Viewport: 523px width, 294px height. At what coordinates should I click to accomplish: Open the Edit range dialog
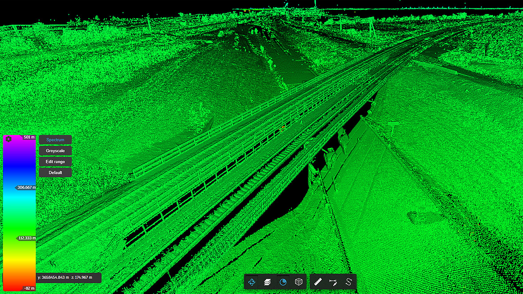[x=55, y=161]
